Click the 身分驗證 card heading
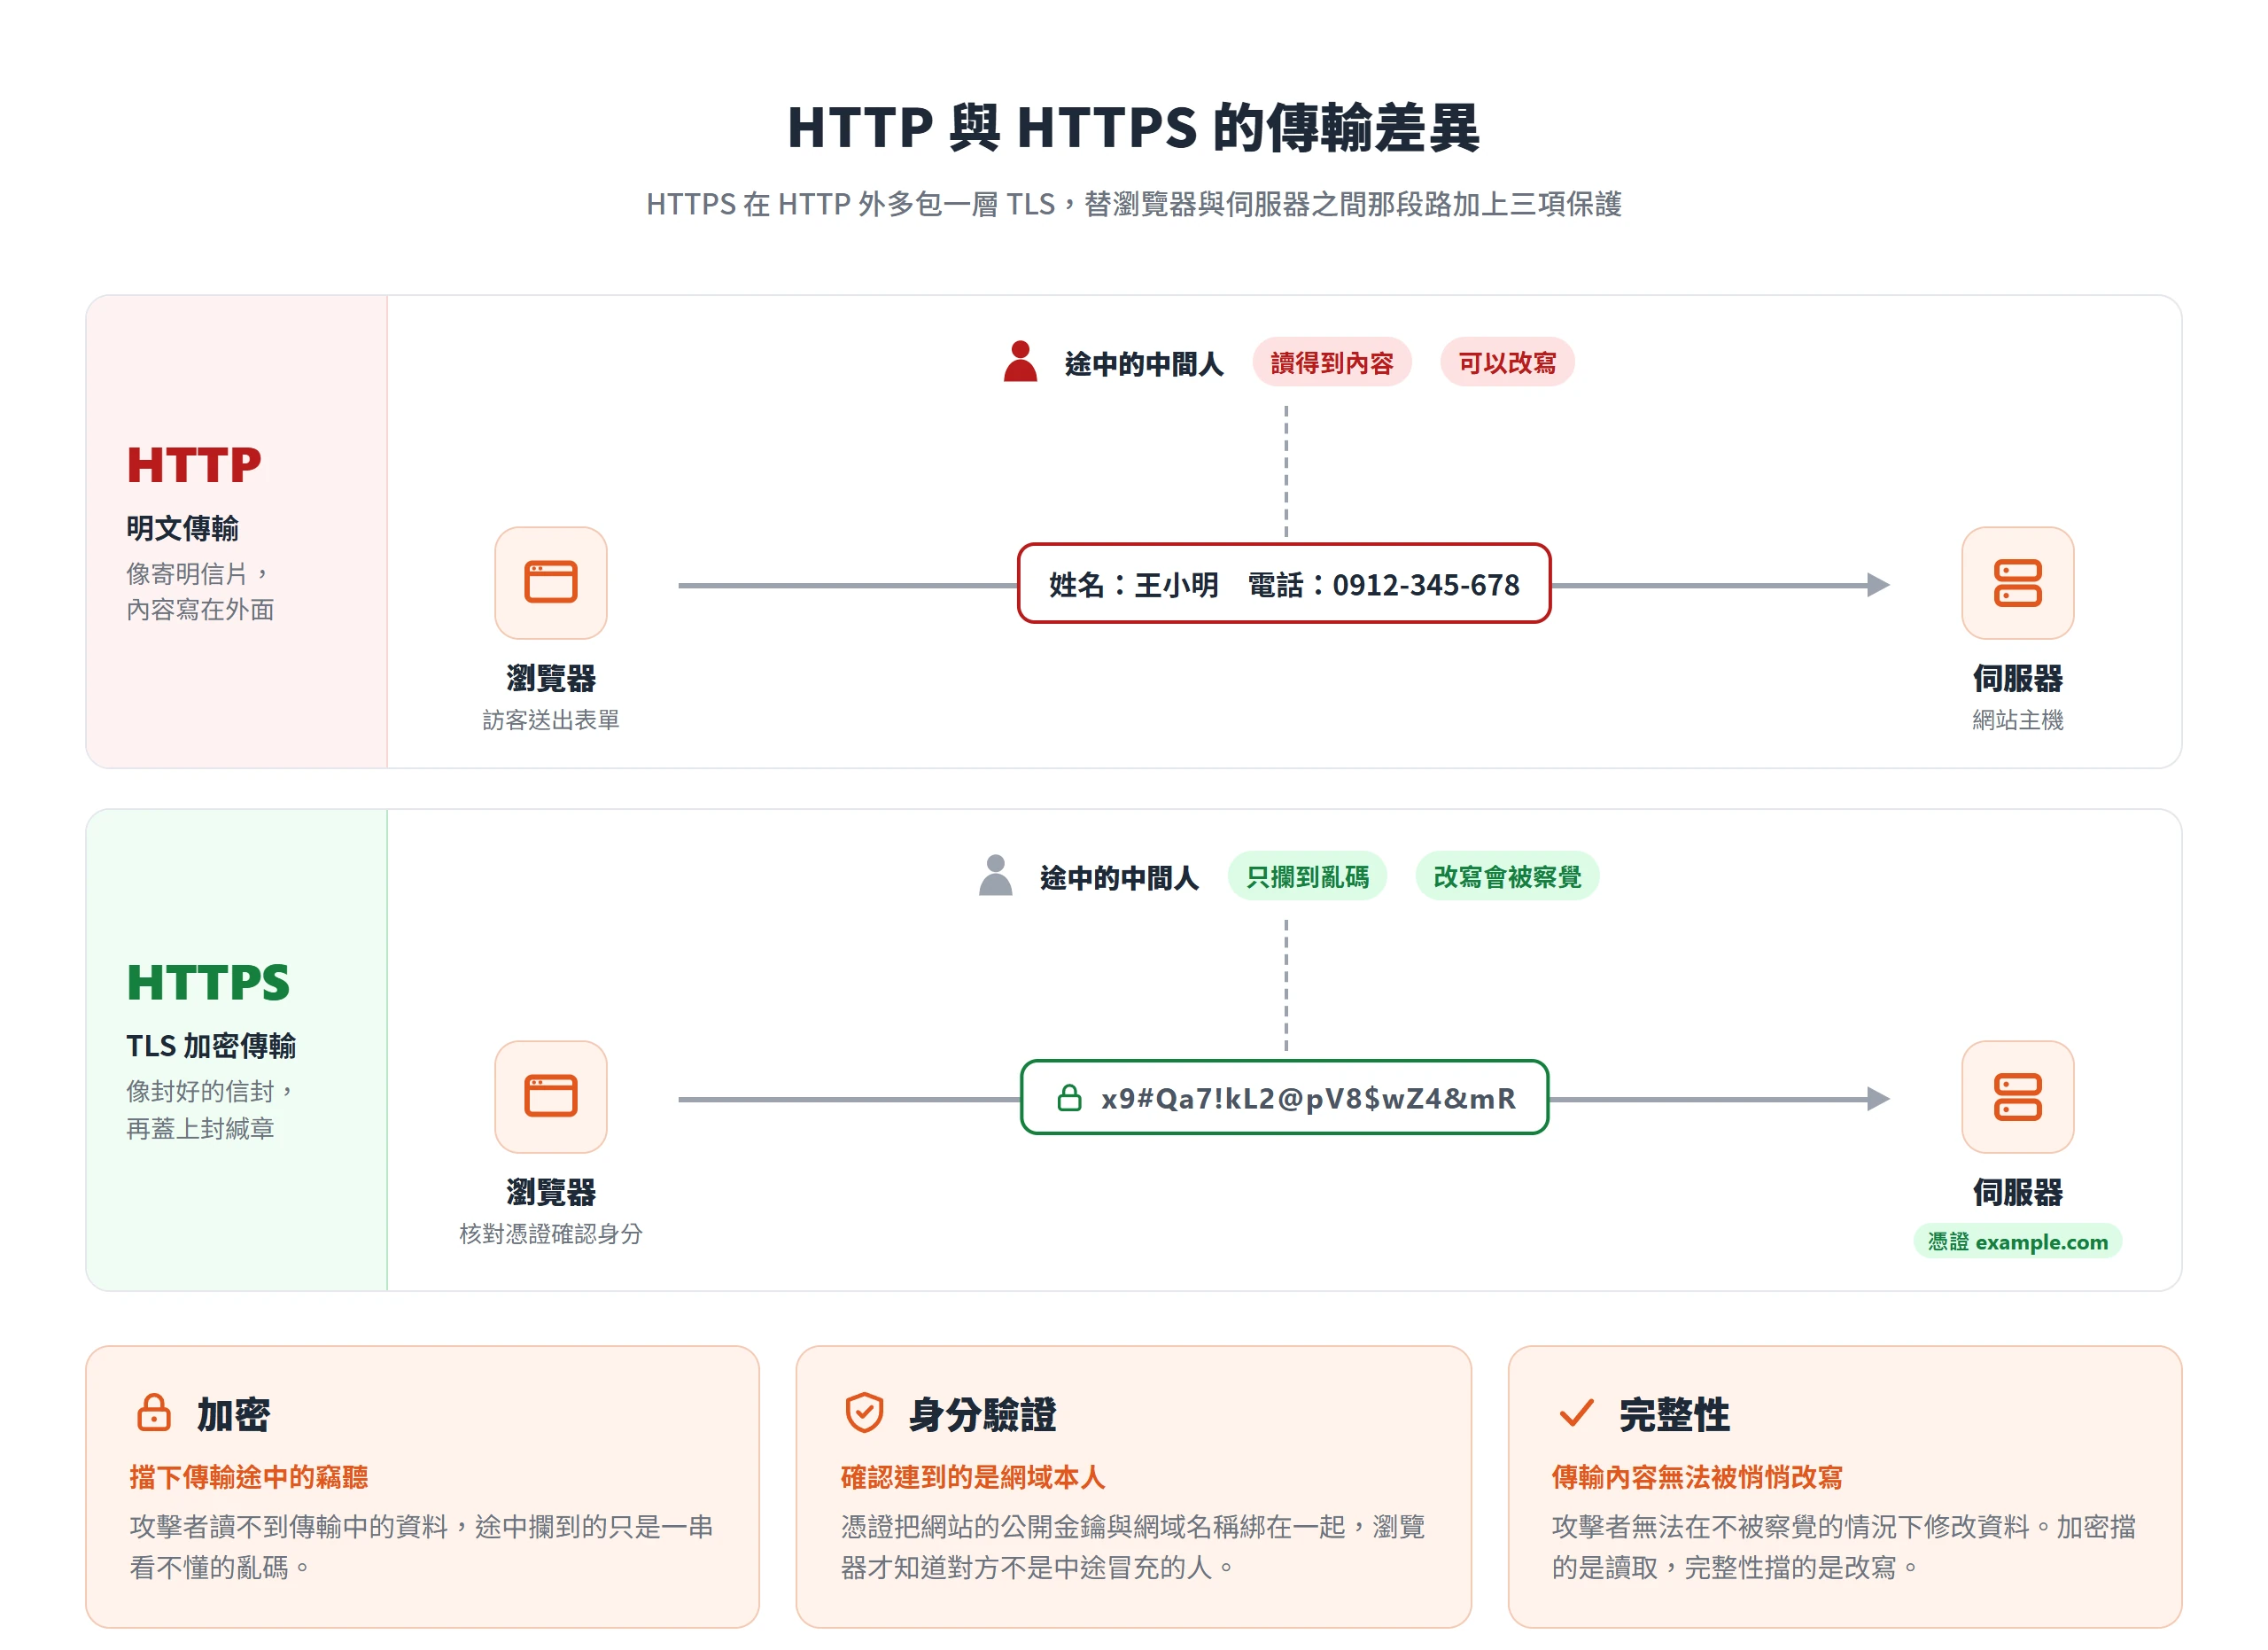 click(982, 1414)
